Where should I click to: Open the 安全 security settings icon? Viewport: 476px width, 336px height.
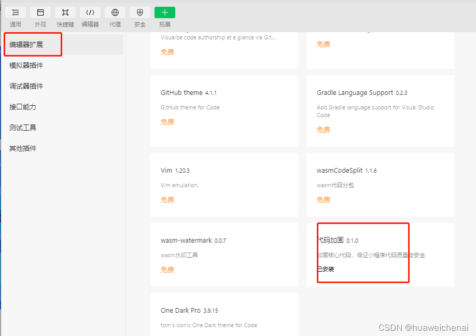pos(140,12)
